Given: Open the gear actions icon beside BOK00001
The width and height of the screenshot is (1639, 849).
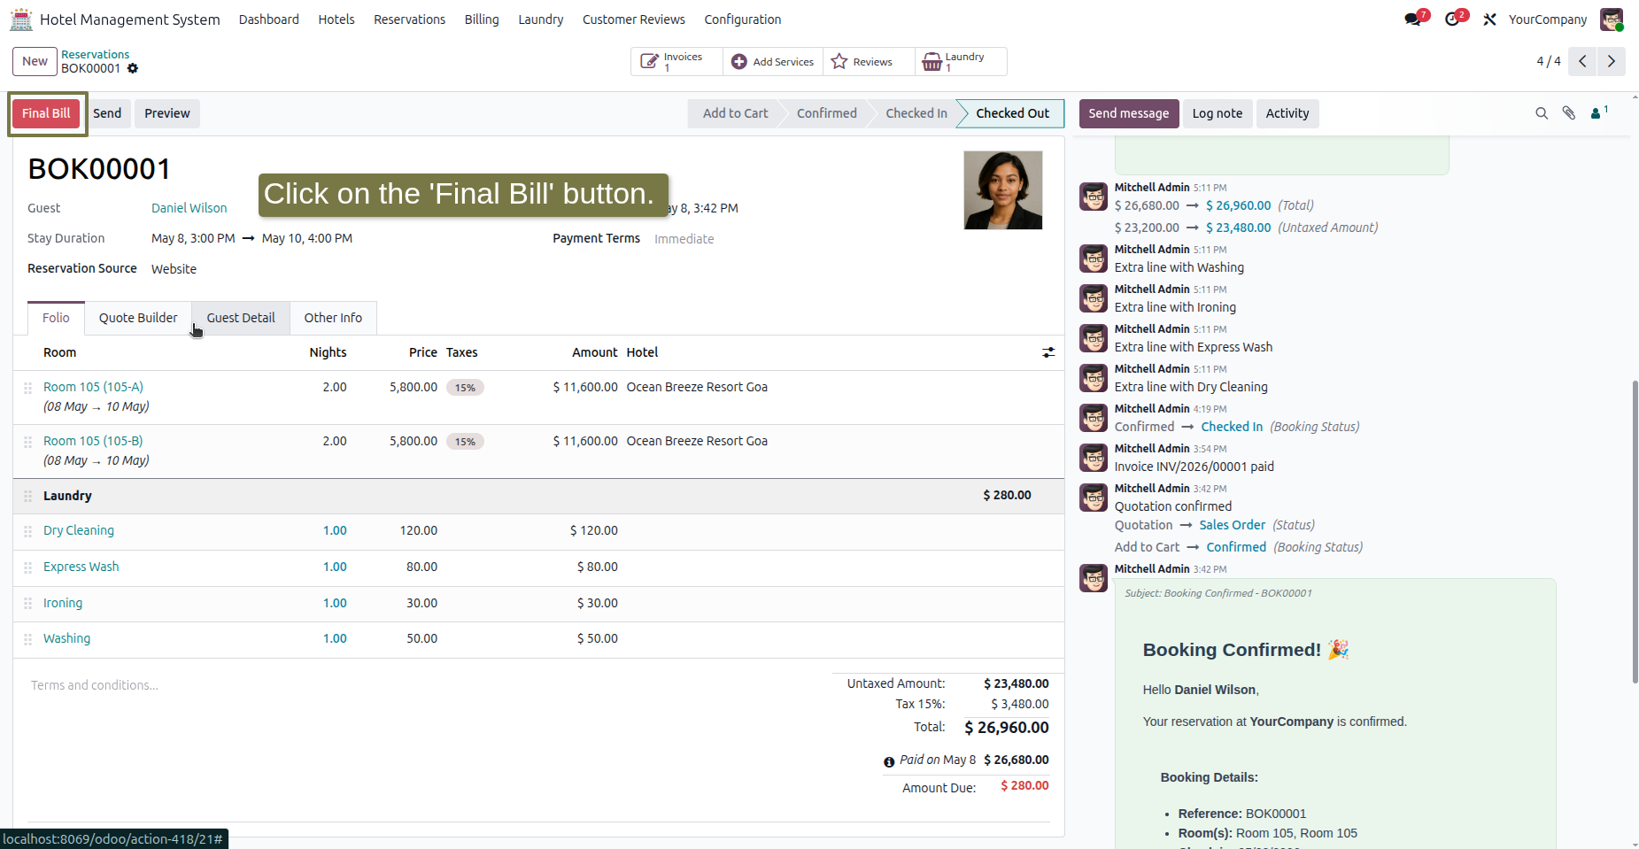Looking at the screenshot, I should (x=133, y=68).
